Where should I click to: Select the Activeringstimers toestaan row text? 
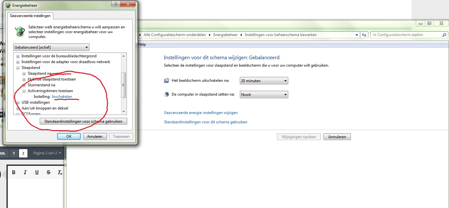coord(50,91)
